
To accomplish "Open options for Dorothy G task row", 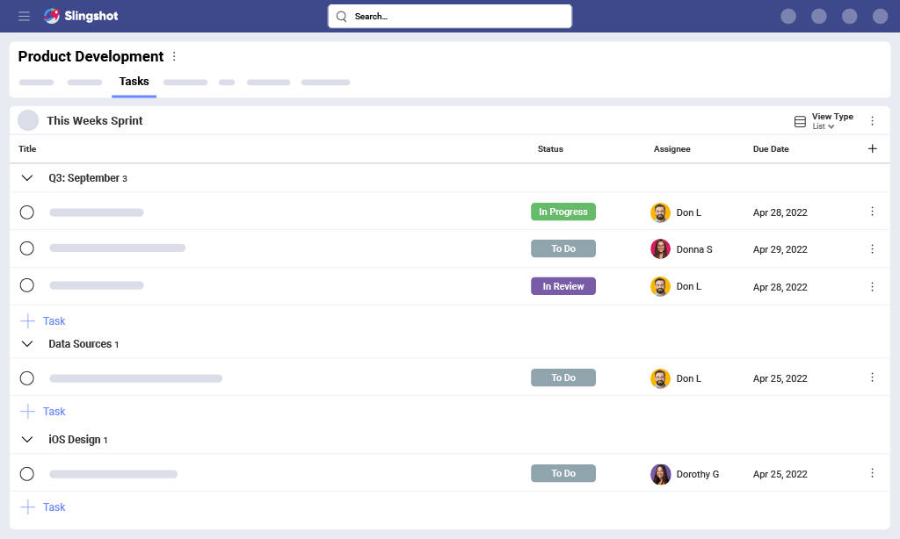I will point(873,473).
